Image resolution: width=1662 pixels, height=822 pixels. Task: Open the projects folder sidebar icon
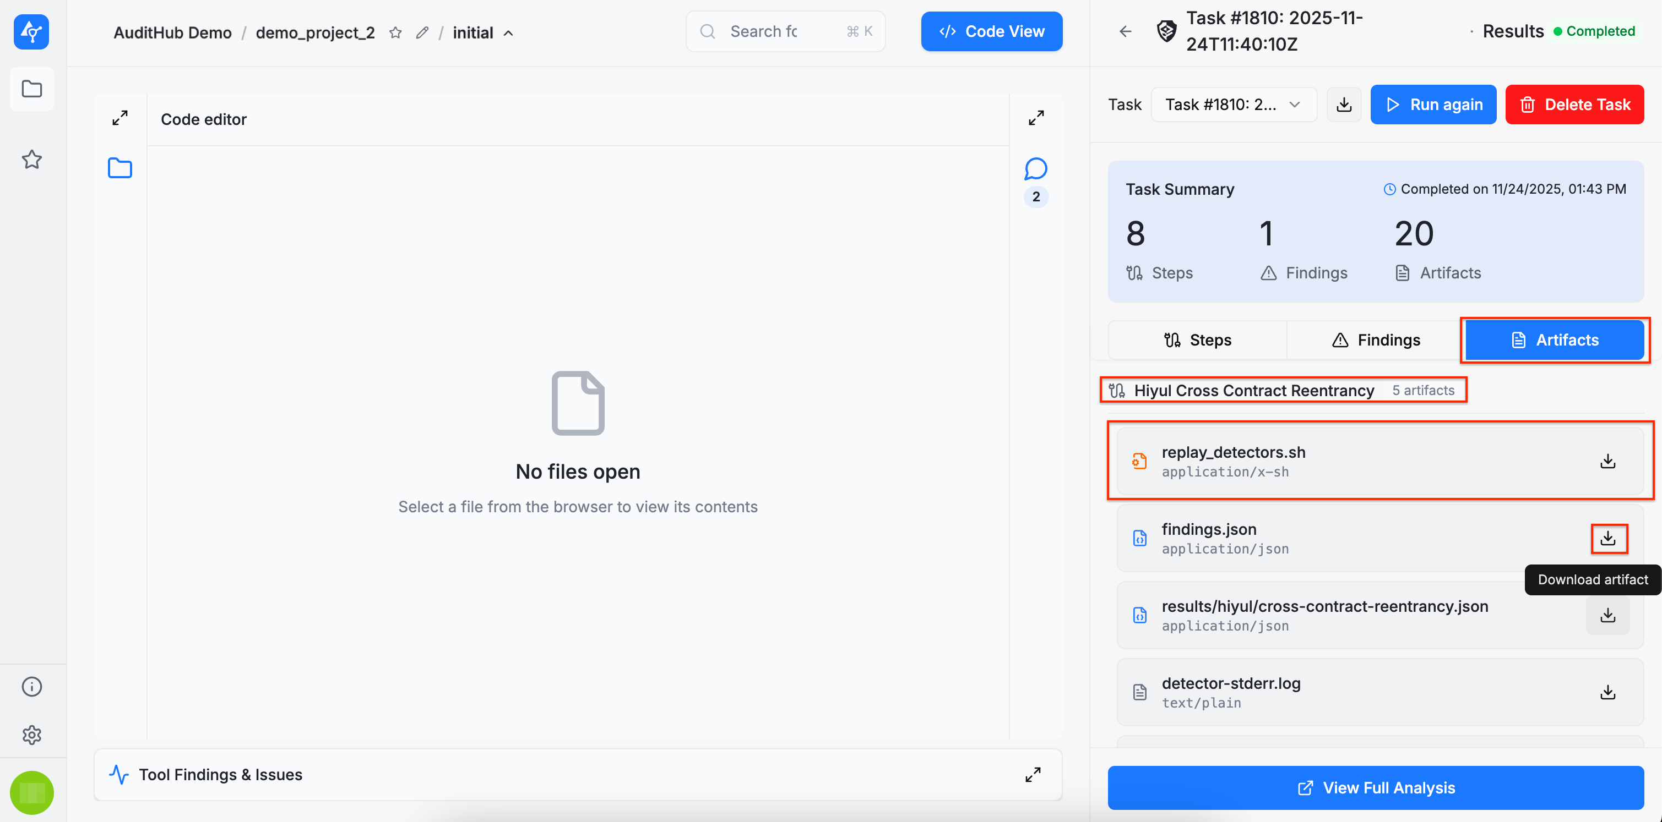click(31, 89)
